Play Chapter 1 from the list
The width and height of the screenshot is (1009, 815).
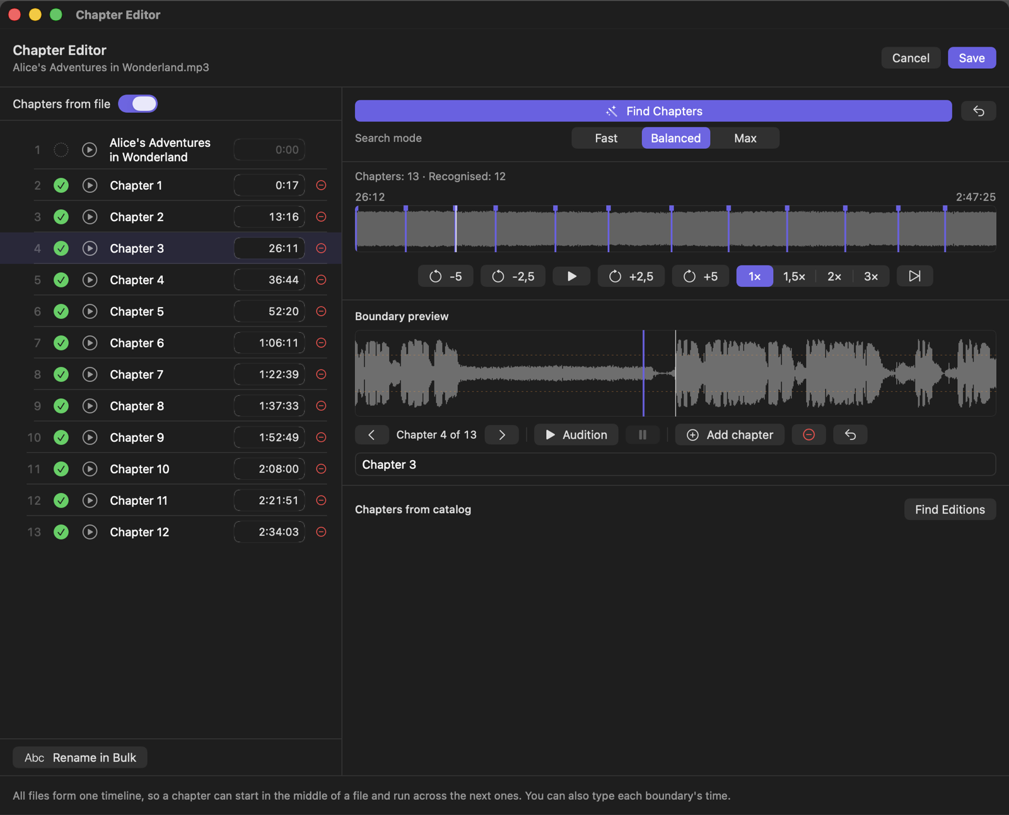tap(90, 185)
